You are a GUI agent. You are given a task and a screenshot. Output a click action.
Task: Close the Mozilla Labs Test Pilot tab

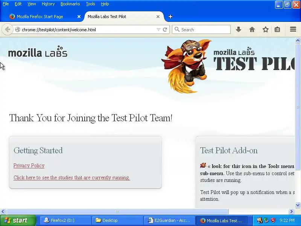tap(158, 17)
